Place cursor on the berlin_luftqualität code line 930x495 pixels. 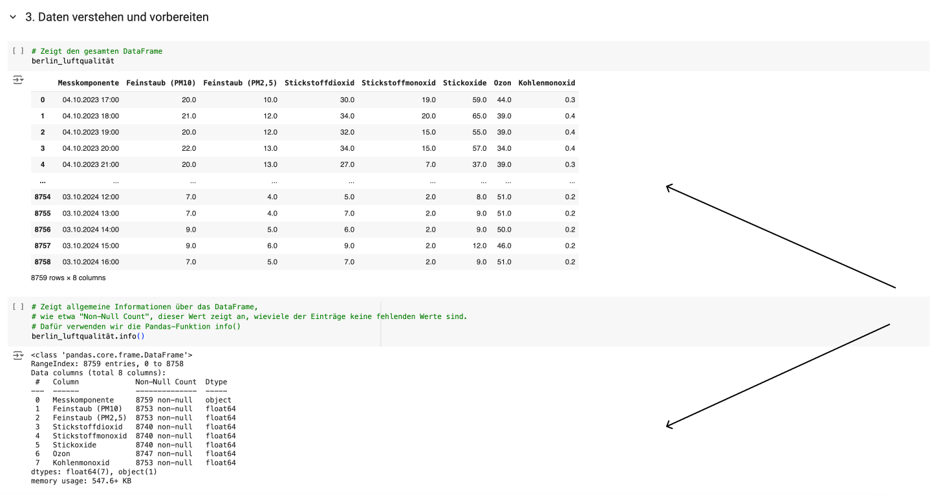point(72,61)
